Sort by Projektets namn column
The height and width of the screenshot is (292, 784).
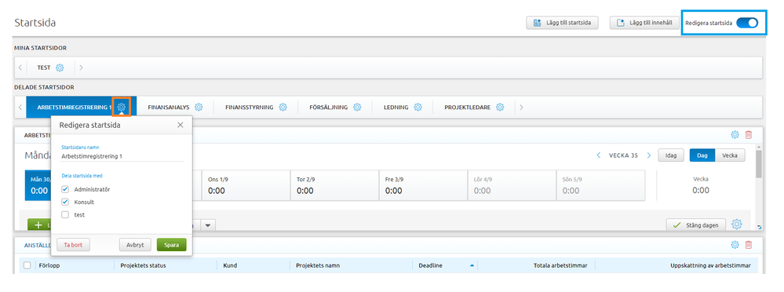click(318, 265)
